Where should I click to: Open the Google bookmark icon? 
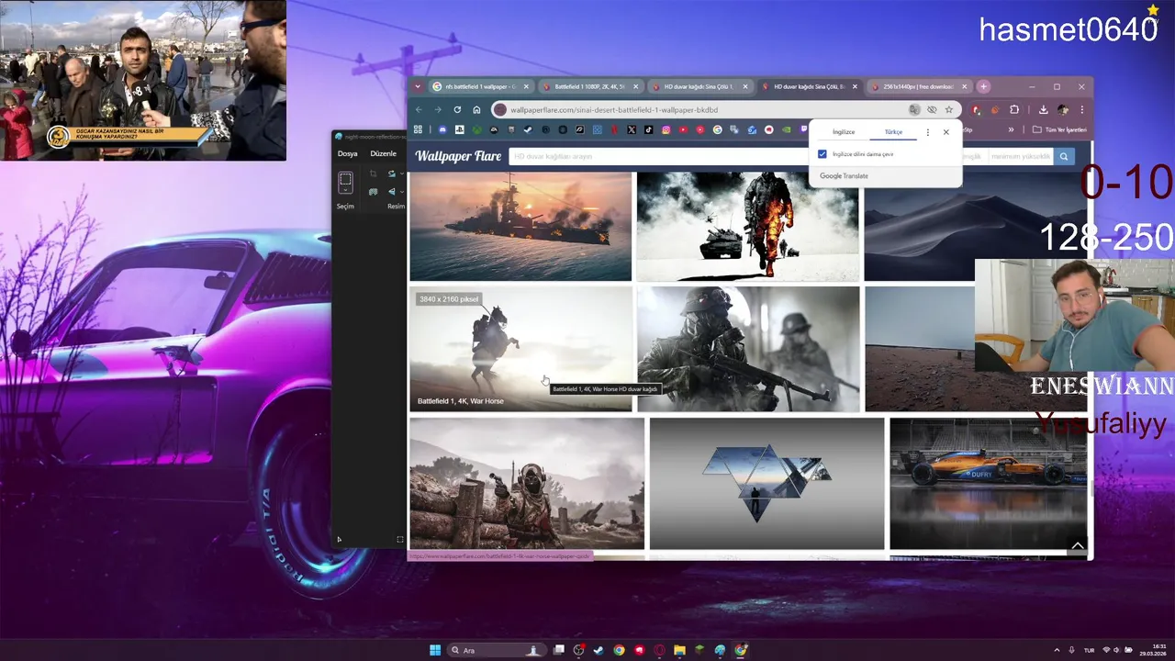click(718, 129)
